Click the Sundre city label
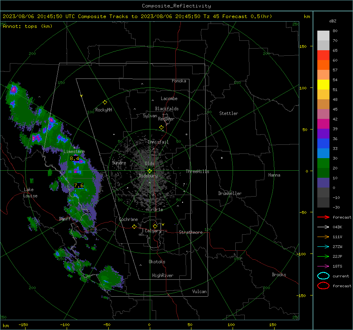353x330 pixels. [x=119, y=162]
